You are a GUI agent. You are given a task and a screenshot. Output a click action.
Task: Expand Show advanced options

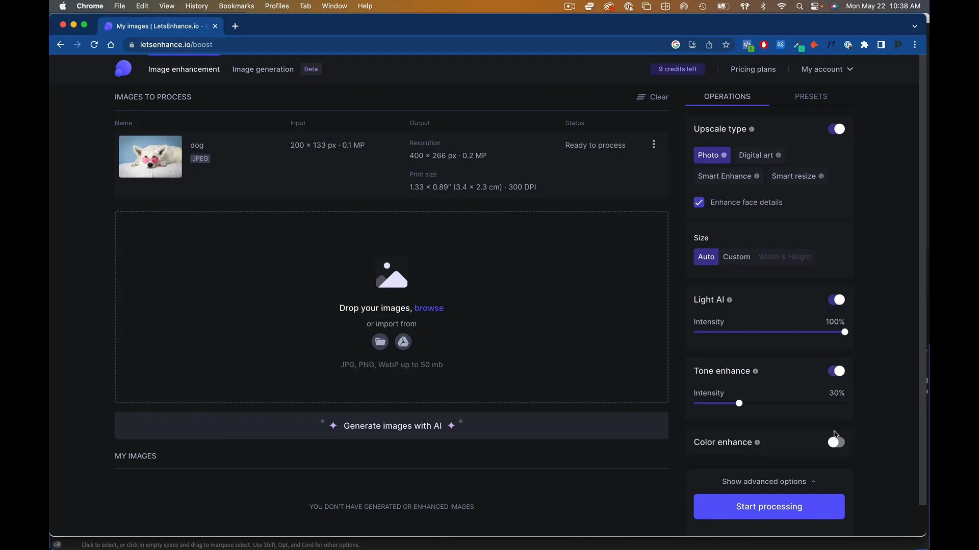768,481
